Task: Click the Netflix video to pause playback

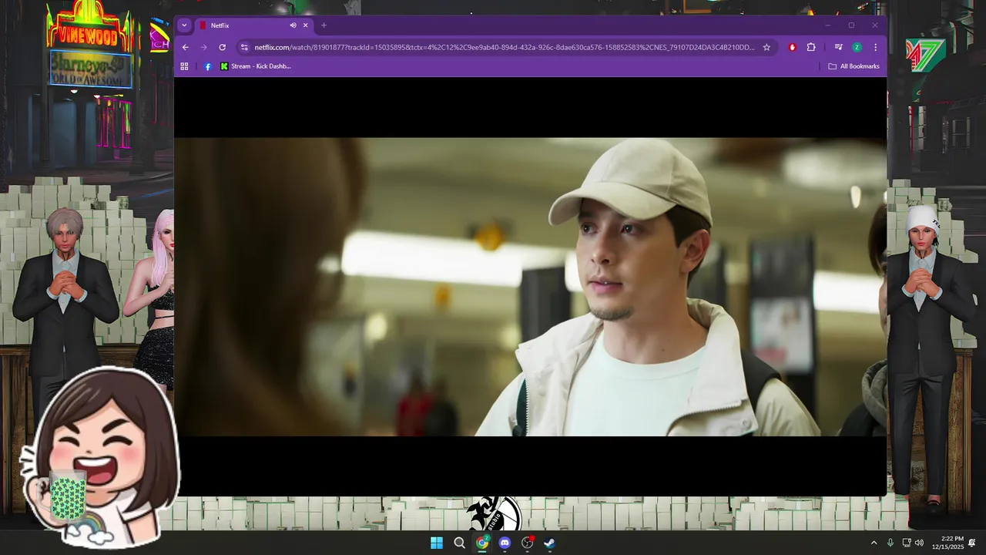Action: 530,287
